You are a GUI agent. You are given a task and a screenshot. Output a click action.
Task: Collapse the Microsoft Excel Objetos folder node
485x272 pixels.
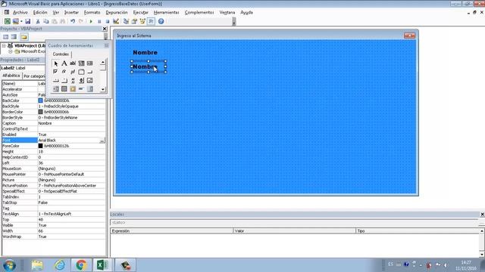tap(10, 51)
